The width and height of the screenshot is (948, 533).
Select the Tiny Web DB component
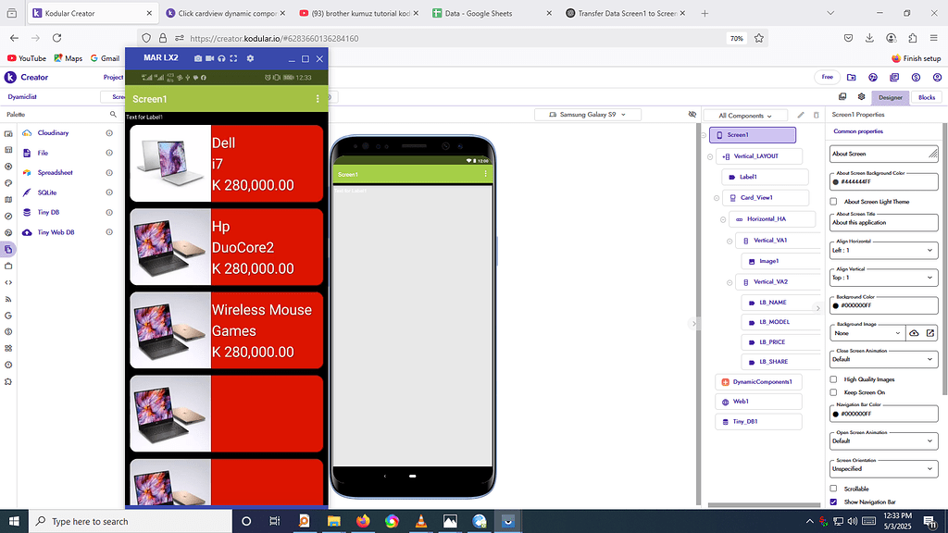click(x=61, y=232)
